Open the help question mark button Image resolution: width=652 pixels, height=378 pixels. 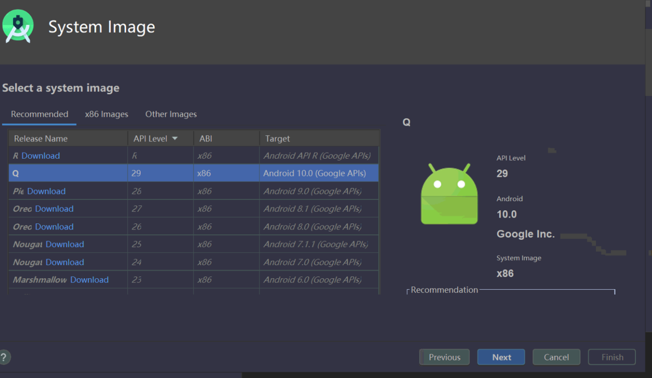pos(4,357)
